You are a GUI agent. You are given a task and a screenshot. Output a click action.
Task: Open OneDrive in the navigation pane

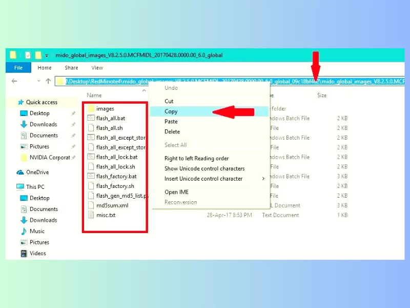[x=37, y=172]
